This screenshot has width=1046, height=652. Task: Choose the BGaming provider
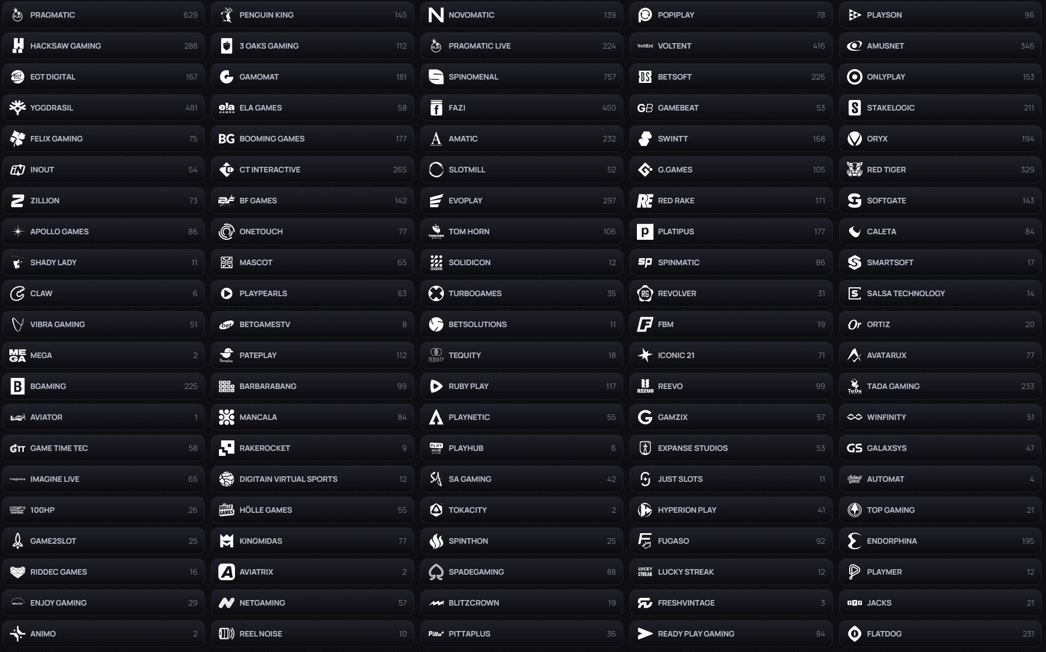click(x=103, y=386)
